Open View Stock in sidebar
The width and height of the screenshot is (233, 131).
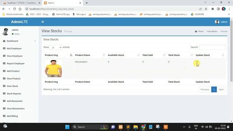click(12, 86)
